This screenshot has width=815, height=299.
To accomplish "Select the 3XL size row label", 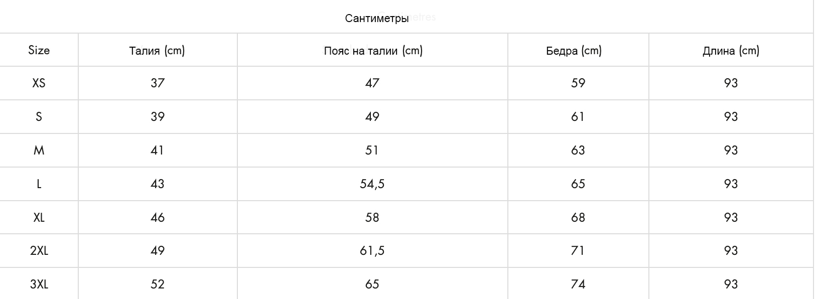I will [39, 284].
